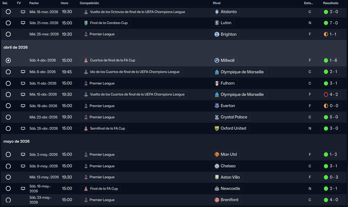This screenshot has width=348, height=207.
Task: Click the Everton club badge icon
Action: click(217, 106)
